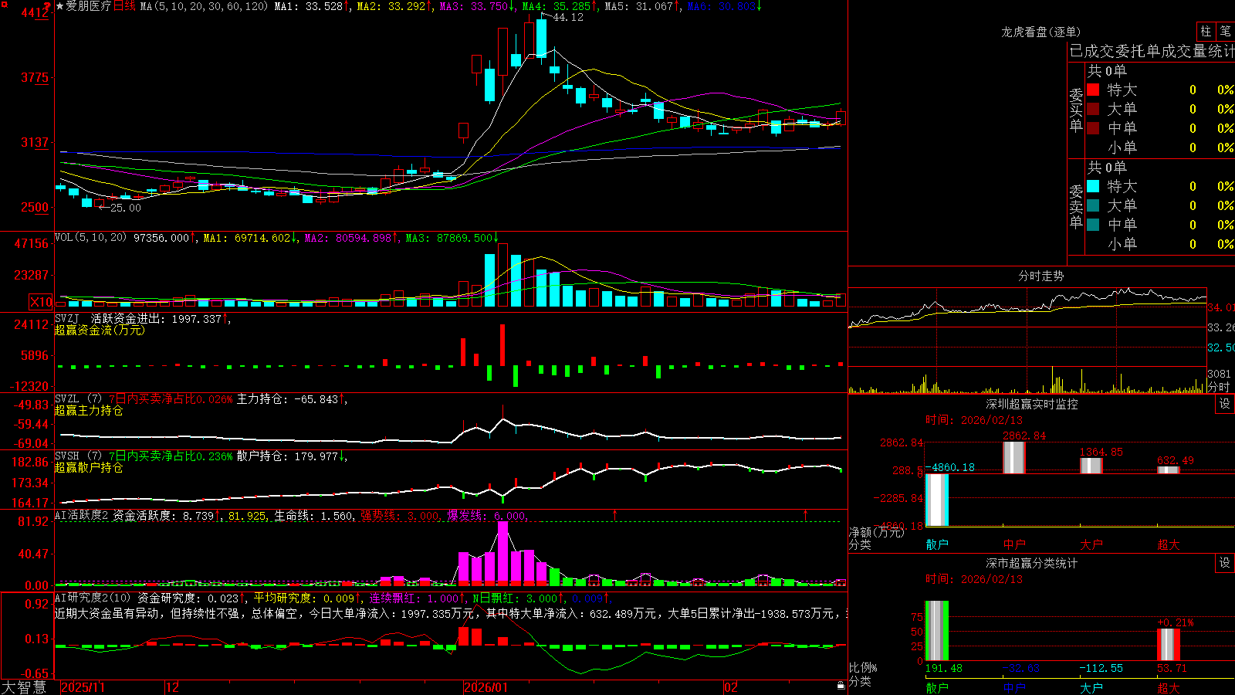
Task: Click the 7日内买卖净占比0.236% text
Action: (171, 456)
